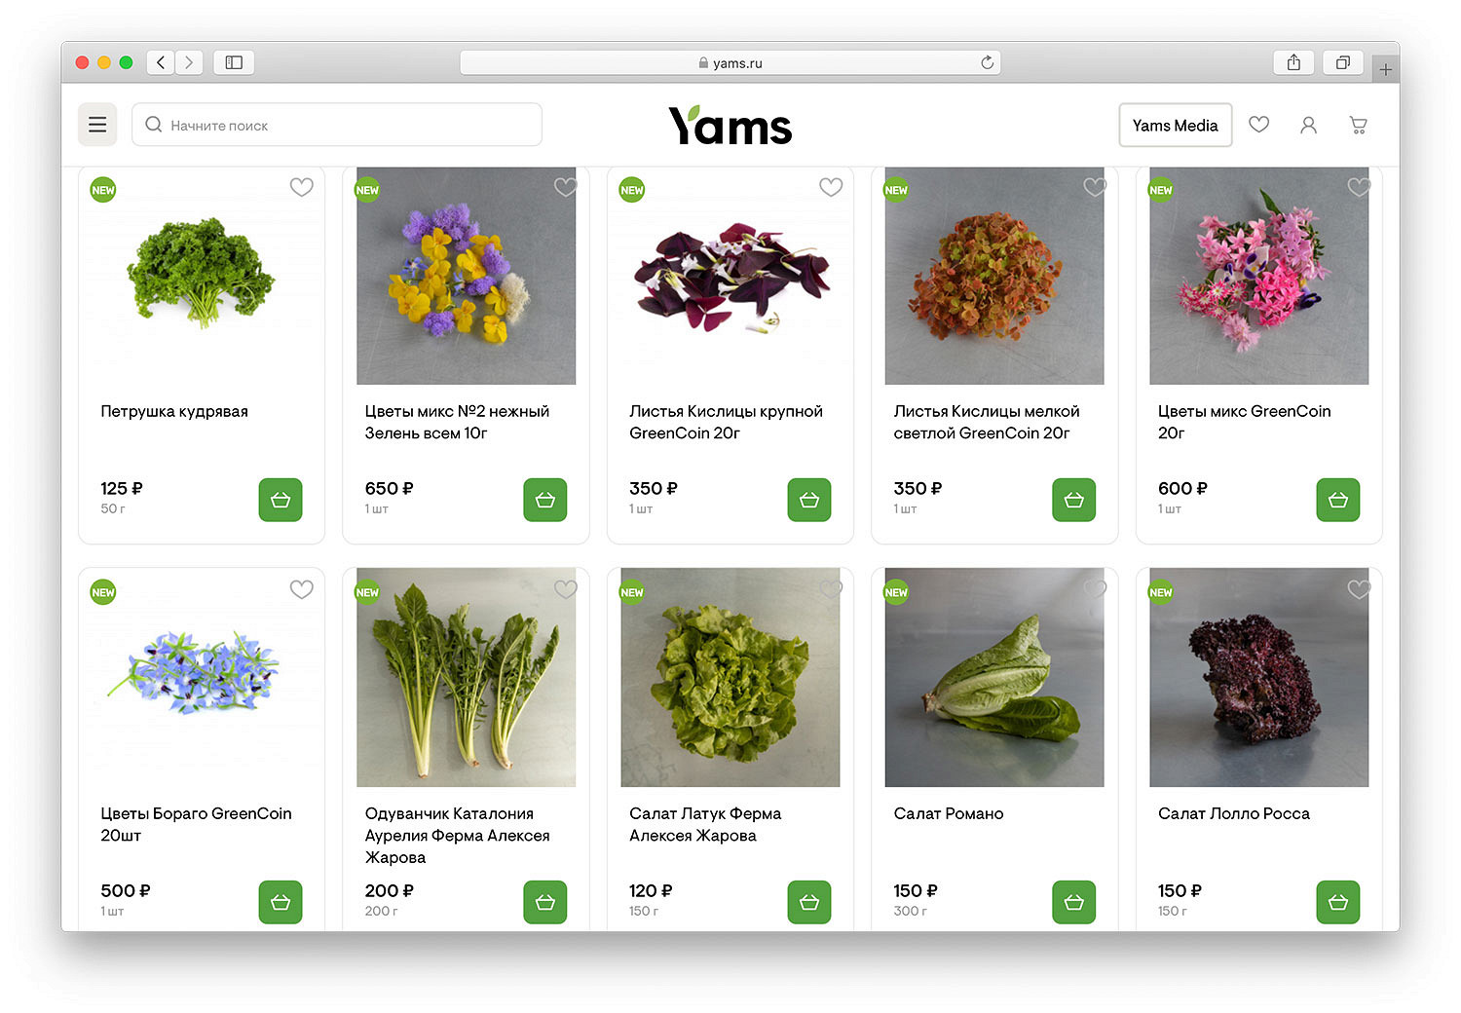Viewport: 1461px width, 1013px height.
Task: Click the Начните поиск search field
Action: tap(337, 125)
